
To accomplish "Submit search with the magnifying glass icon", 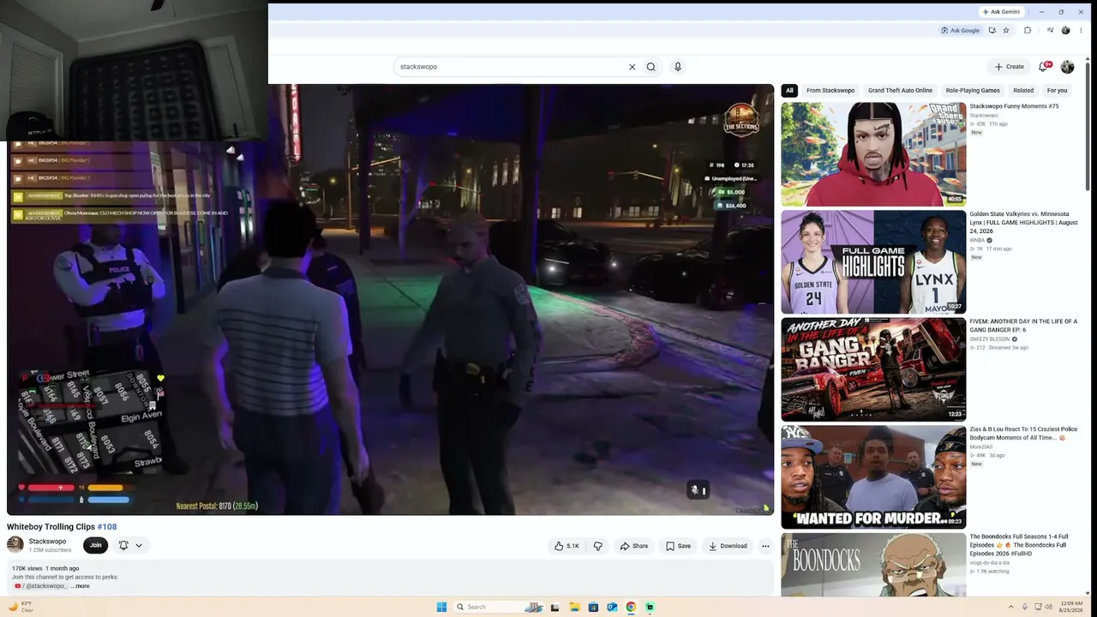I will (x=651, y=67).
